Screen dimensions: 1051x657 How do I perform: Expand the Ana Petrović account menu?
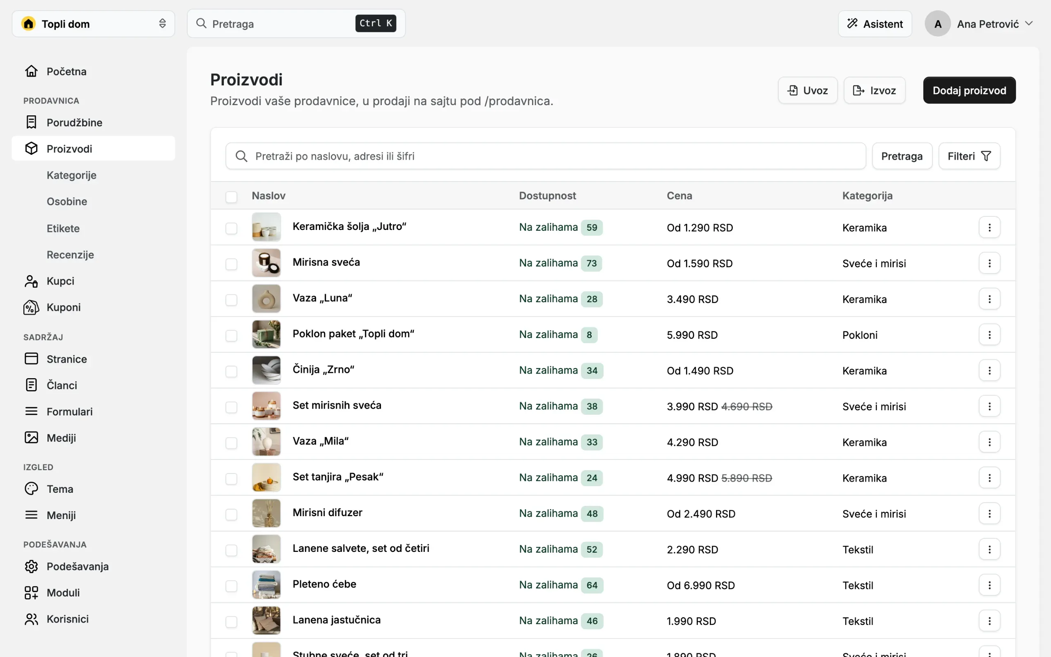coord(979,23)
